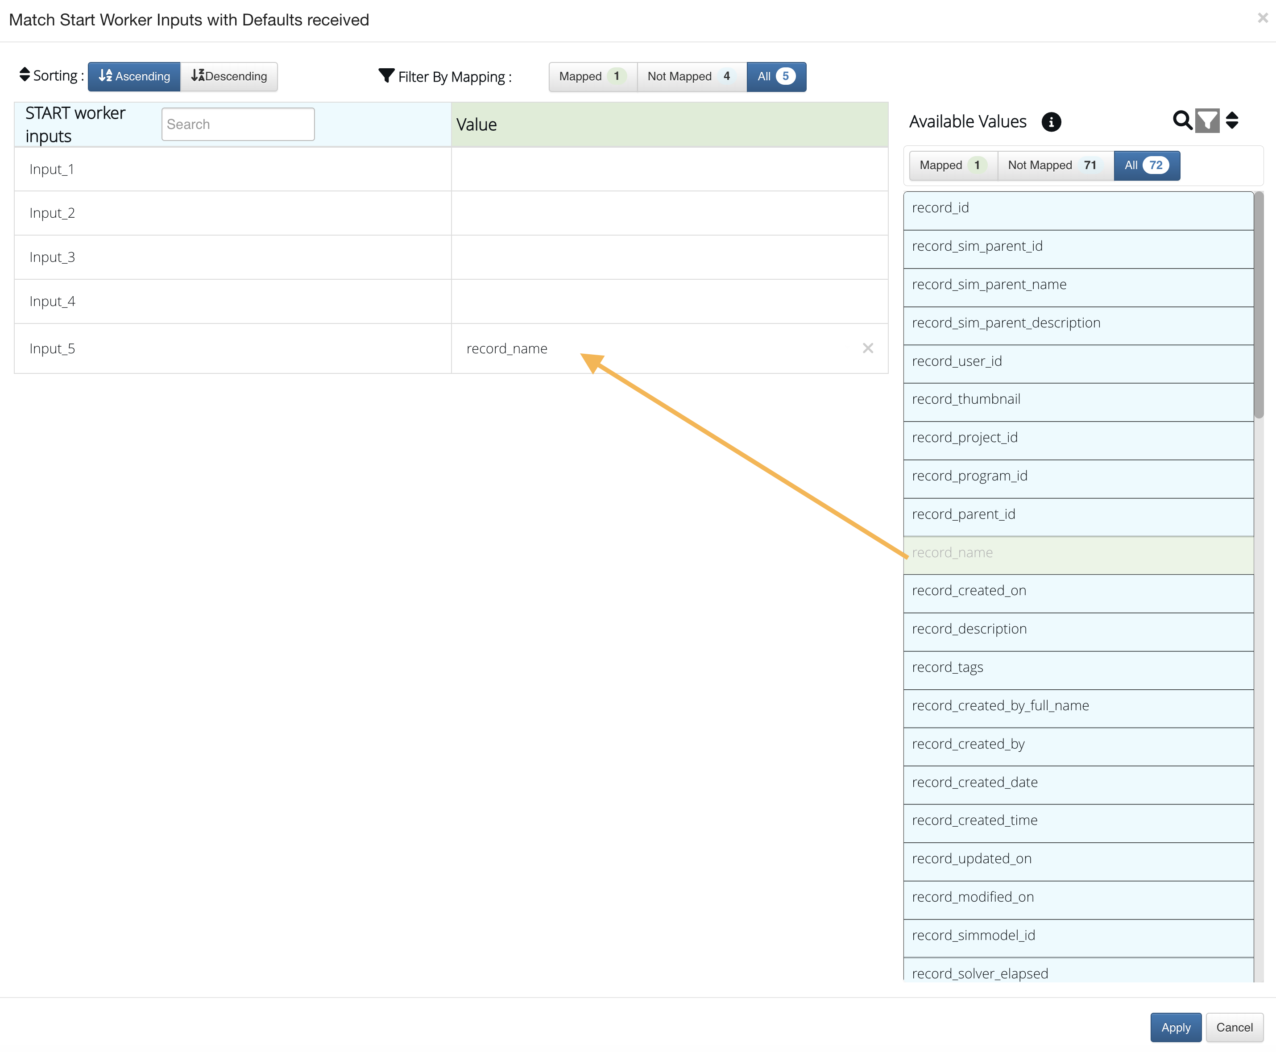Screen dimensions: 1276x1052
Task: Select record_id from available values
Action: pos(1078,210)
